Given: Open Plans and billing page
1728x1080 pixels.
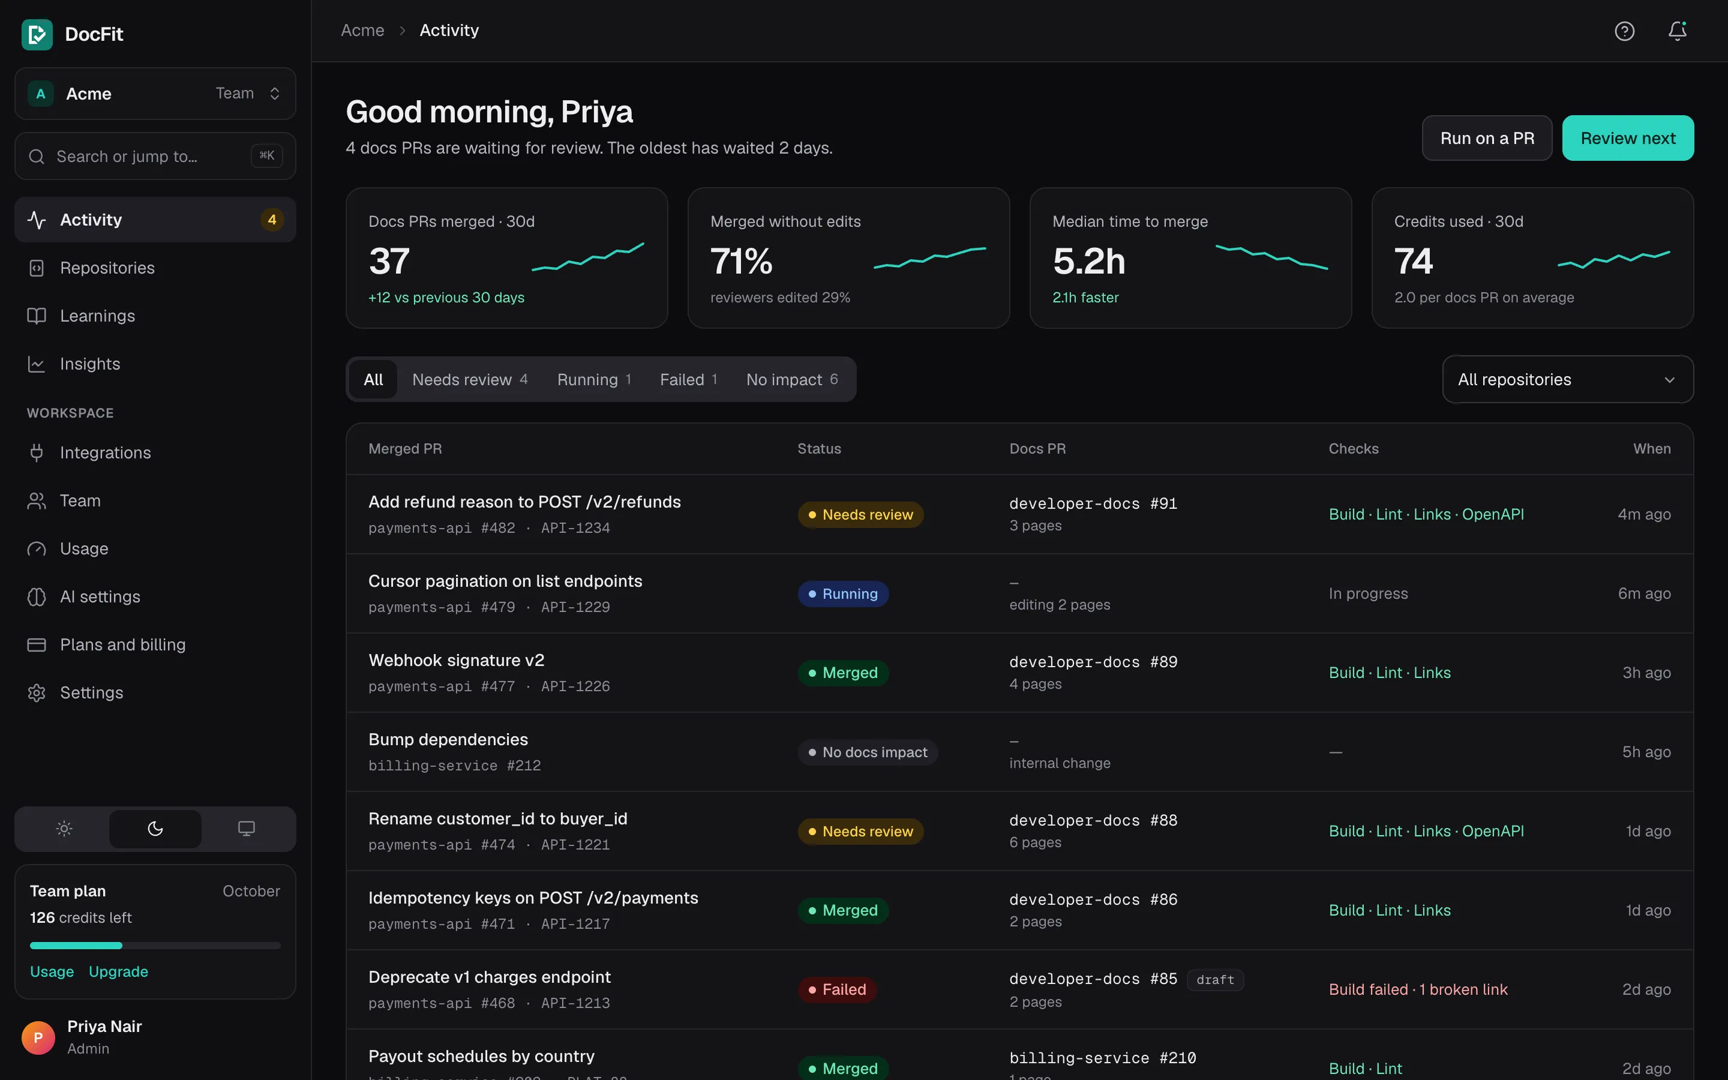Looking at the screenshot, I should click(x=155, y=644).
